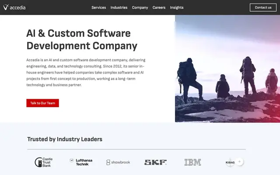Click the Castle Trust Bank logo
Image resolution: width=280 pixels, height=175 pixels.
point(44,162)
